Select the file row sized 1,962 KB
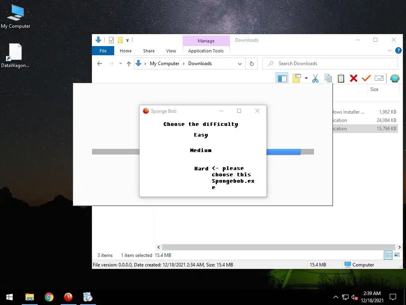Screen dimensions: 406x305 [x=366, y=112]
